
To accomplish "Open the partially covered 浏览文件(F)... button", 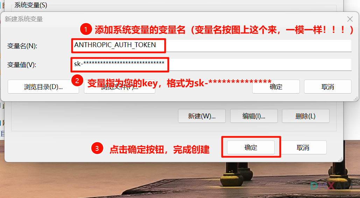I will click(x=120, y=87).
